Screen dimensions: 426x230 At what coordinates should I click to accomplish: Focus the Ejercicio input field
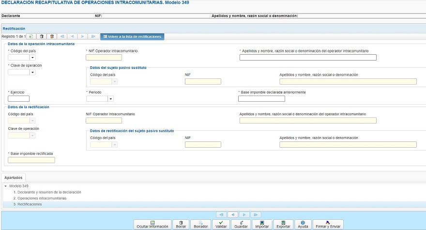18,99
